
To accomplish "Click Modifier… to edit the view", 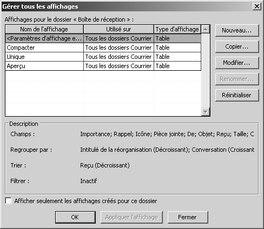I will (x=237, y=63).
